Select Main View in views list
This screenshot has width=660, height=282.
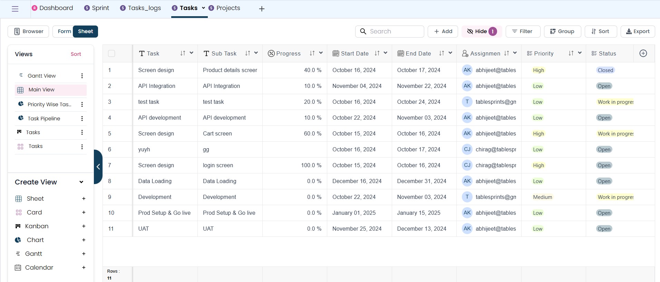tap(51, 90)
